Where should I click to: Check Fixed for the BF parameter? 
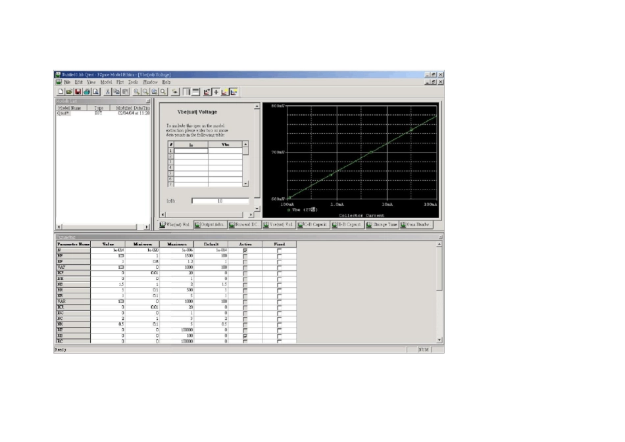280,256
